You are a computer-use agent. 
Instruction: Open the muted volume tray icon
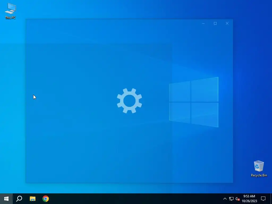click(238, 199)
